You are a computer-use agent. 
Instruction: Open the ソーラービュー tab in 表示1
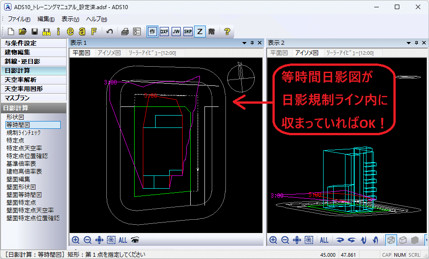coord(152,53)
